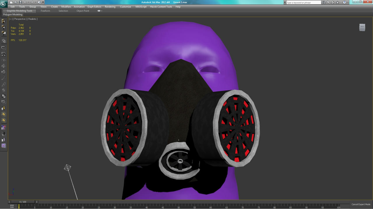Open the Perspective viewport label dropdown
This screenshot has height=209, width=373.
pos(20,19)
